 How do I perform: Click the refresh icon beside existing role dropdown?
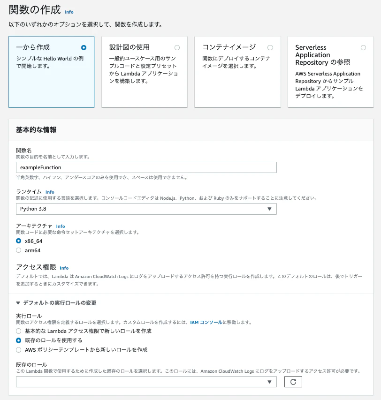[293, 382]
